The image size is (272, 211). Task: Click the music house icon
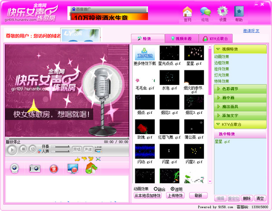pyautogui.click(x=91, y=168)
